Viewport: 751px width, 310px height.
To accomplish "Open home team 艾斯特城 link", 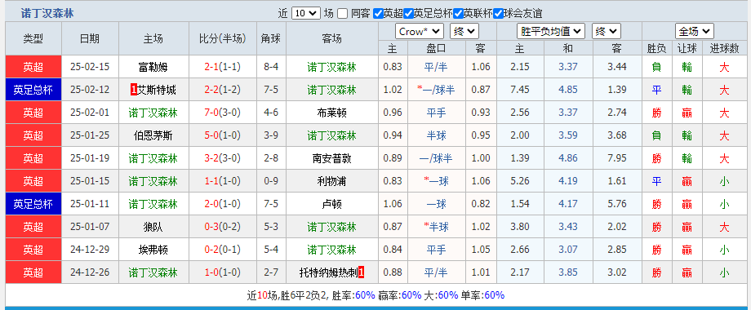I will click(156, 90).
